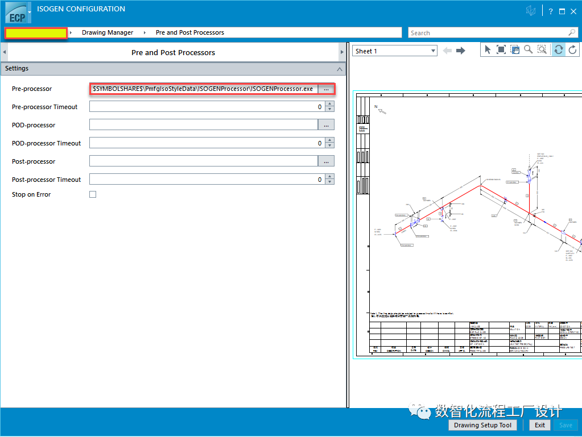
Task: Click the isometric drawing preview
Action: [x=468, y=224]
